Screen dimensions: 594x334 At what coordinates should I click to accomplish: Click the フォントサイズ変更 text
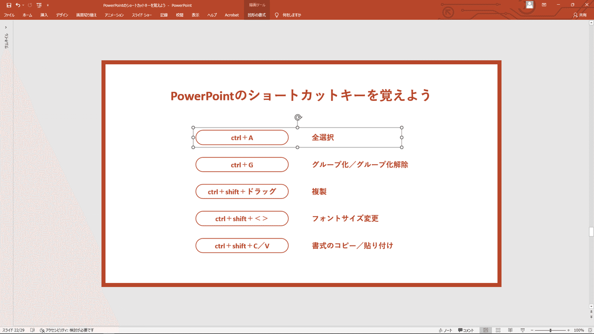(345, 218)
